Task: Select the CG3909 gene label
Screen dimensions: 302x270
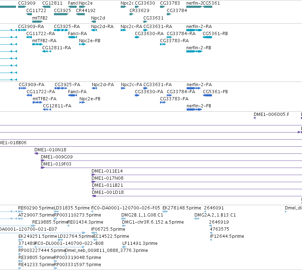Action: click(27, 3)
